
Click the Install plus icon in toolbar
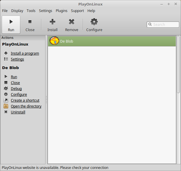pos(53,22)
